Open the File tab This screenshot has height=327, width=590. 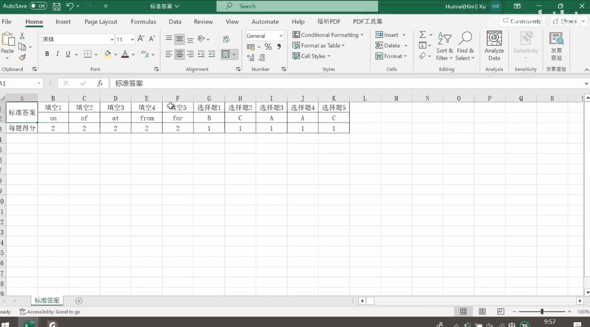tap(7, 22)
